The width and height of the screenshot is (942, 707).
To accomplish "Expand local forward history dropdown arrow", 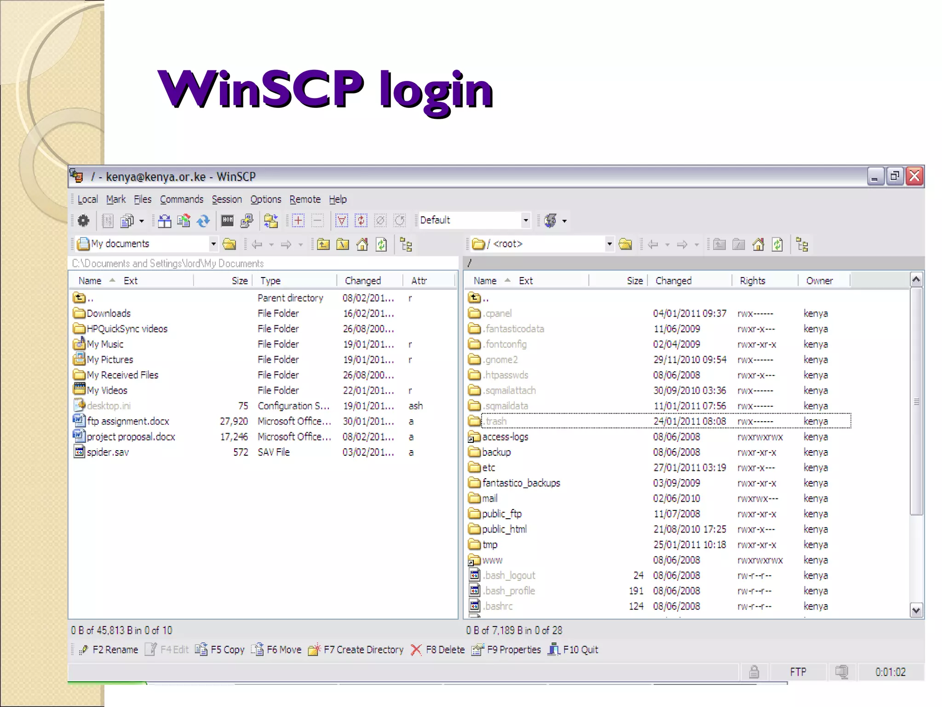I will click(300, 245).
